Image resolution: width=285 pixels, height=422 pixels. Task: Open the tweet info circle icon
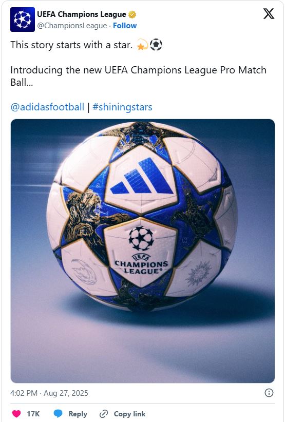coord(269,393)
